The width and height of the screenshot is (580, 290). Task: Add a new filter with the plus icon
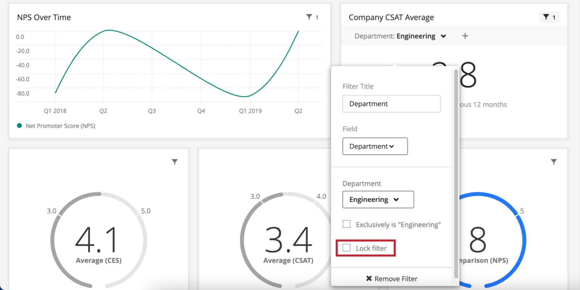[x=465, y=36]
